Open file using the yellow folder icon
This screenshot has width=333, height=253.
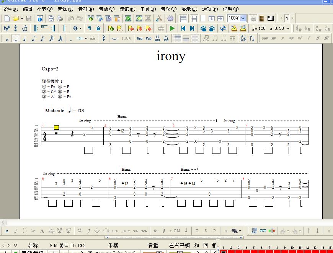click(16, 18)
